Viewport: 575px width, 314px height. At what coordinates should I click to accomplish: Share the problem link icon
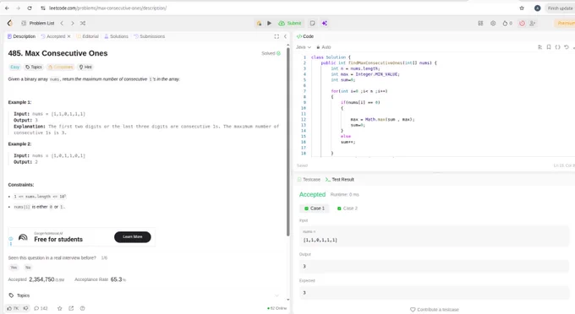[x=71, y=308]
